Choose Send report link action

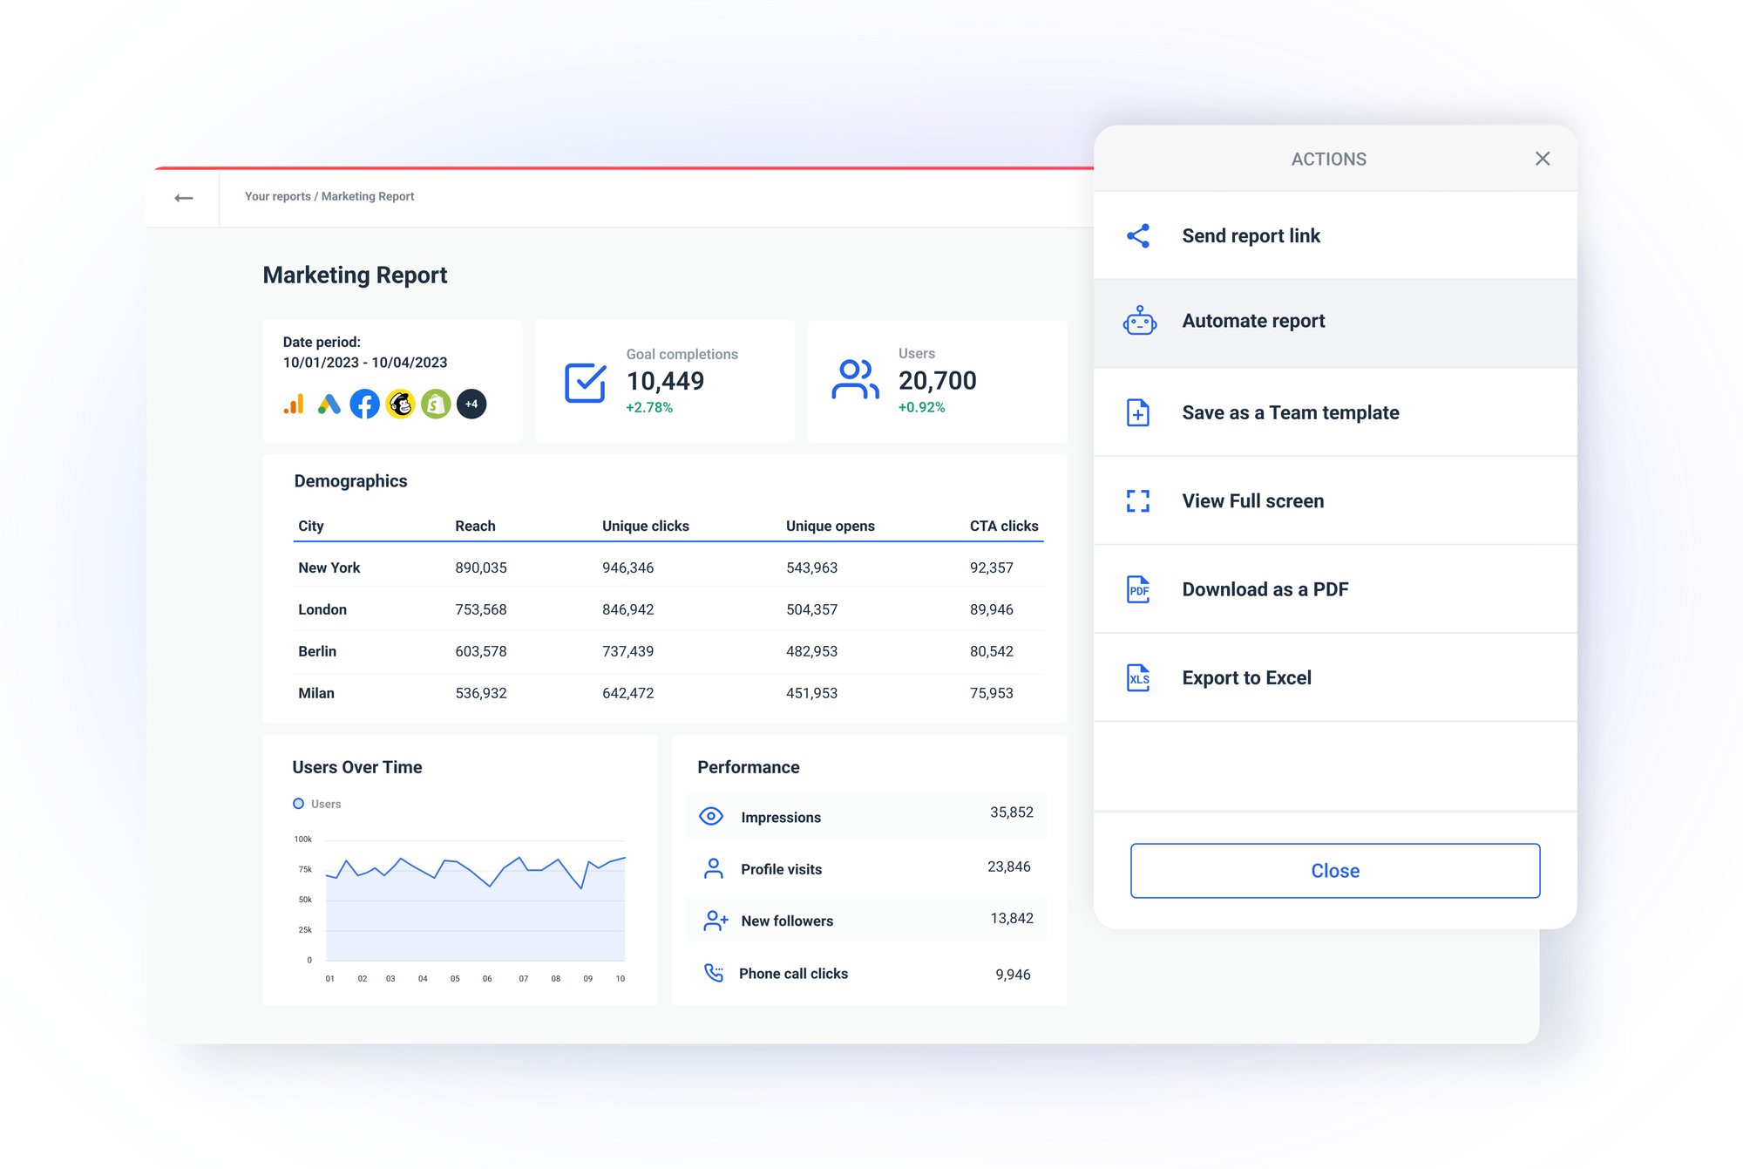pos(1251,235)
